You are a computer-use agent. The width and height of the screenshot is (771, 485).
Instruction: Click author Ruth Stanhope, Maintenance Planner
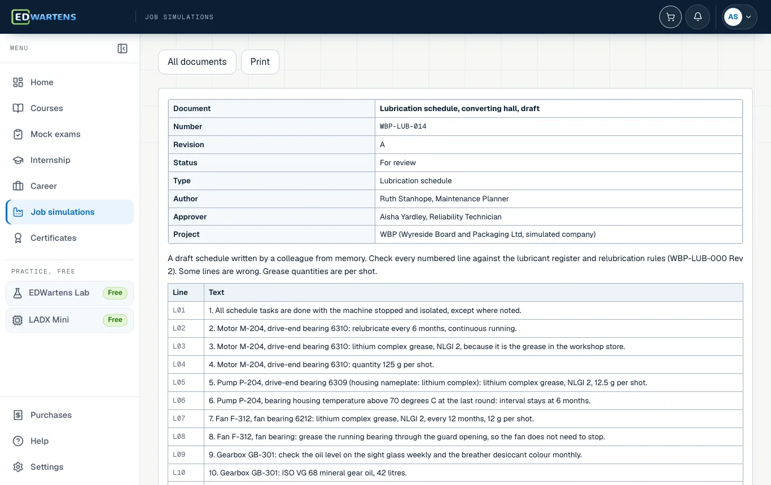[x=444, y=199]
